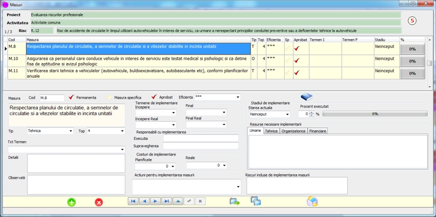Click the Masuri window title icon

(x=5, y=5)
